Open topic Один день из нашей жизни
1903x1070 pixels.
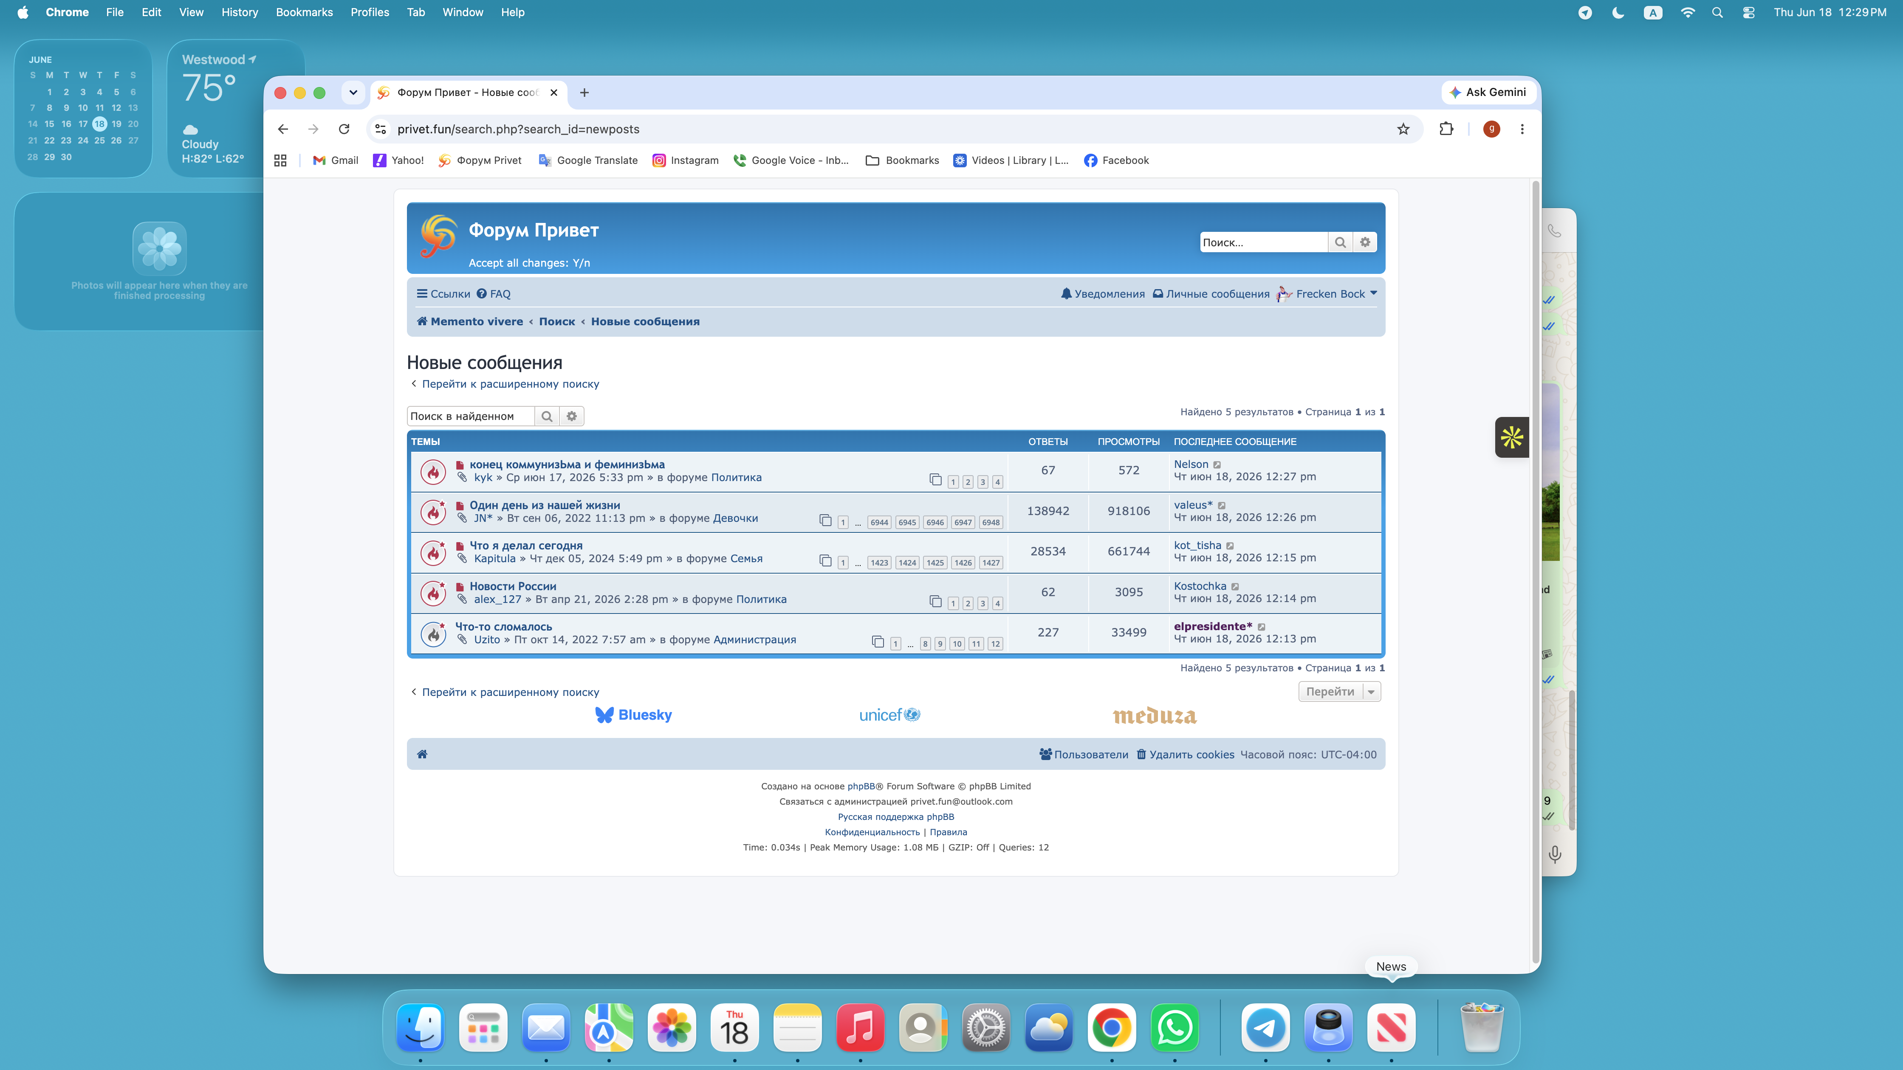click(545, 505)
